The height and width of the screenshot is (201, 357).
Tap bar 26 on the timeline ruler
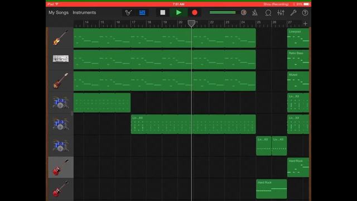(x=274, y=22)
